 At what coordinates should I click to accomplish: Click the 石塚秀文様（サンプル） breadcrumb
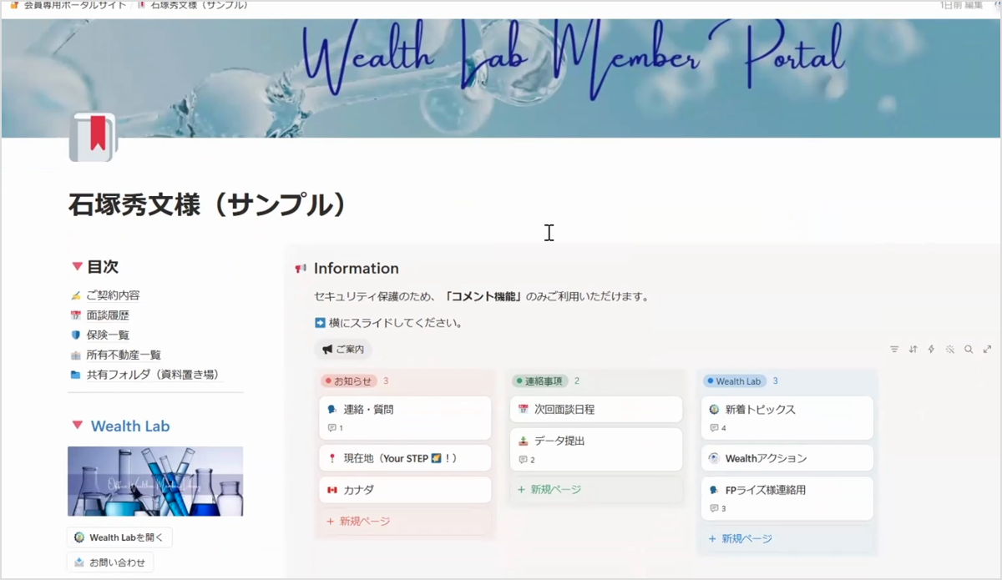pos(193,5)
